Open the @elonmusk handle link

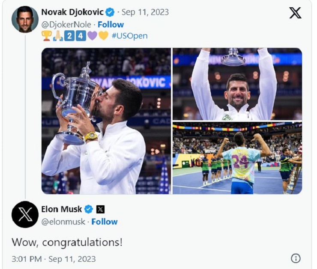point(63,222)
